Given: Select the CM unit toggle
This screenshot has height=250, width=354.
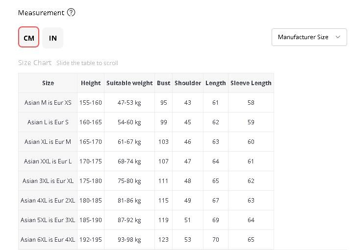Looking at the screenshot, I should [29, 38].
